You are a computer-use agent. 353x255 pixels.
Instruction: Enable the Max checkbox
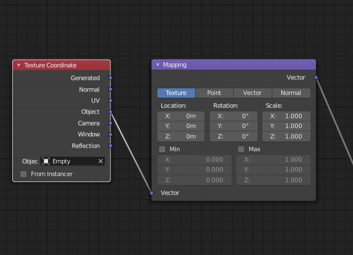coord(241,150)
